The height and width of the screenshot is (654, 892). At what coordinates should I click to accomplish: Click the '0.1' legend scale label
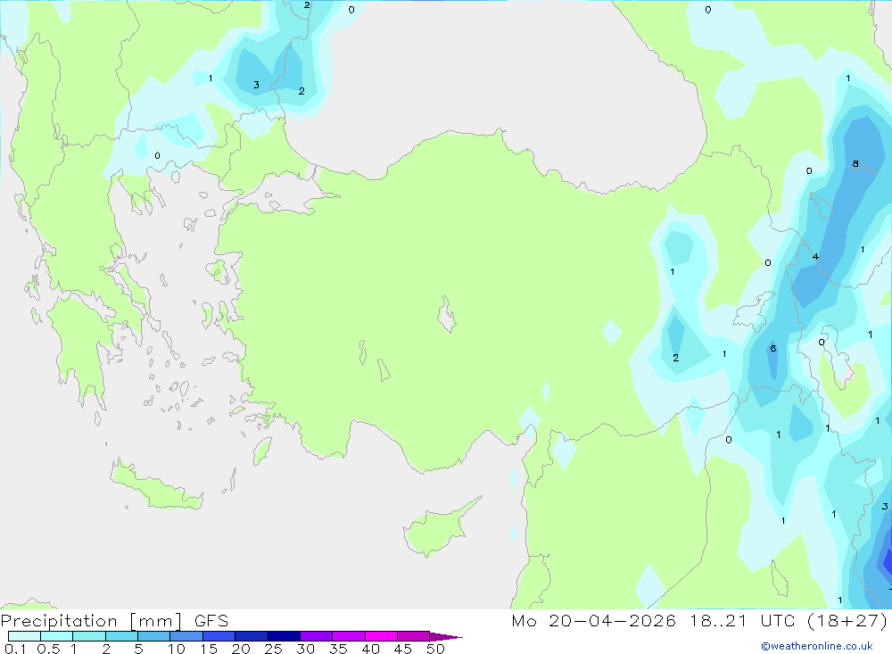15,649
